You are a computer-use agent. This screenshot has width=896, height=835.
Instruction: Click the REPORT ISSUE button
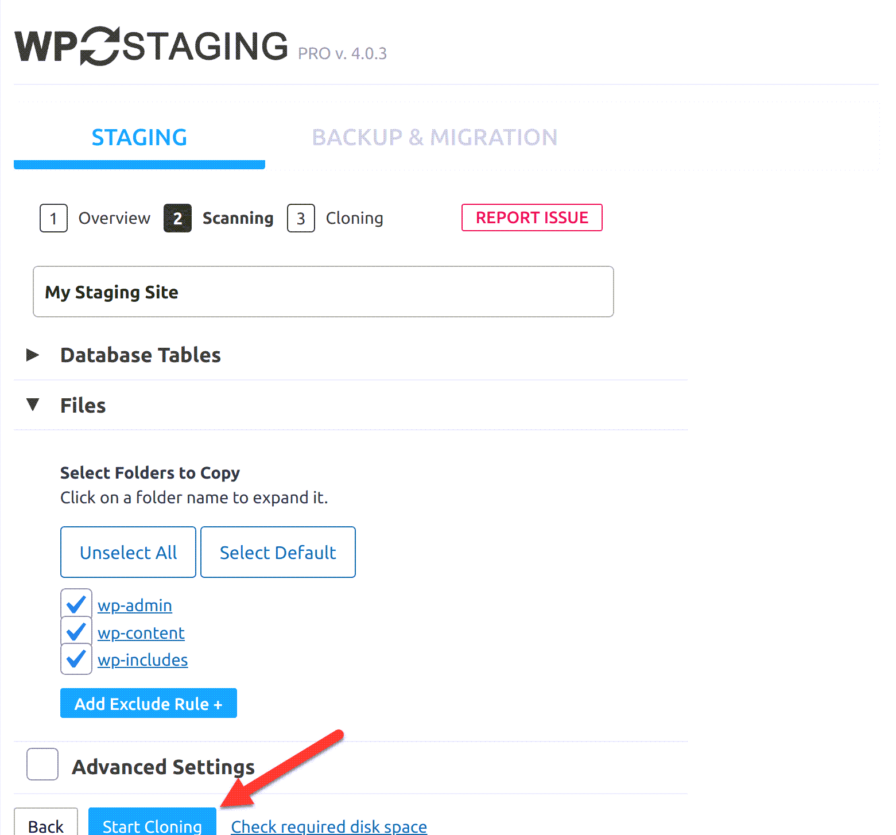(531, 218)
